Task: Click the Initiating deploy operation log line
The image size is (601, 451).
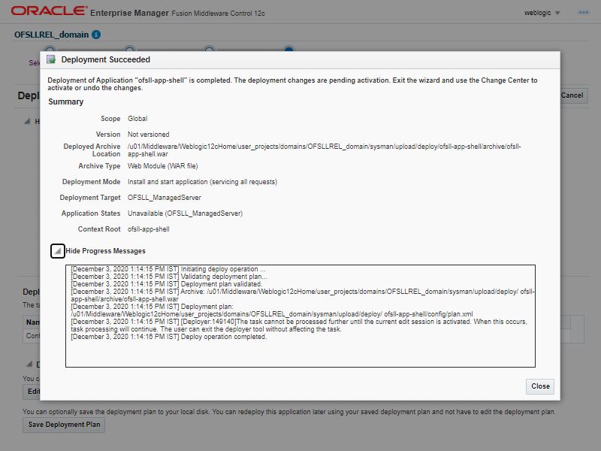Action: tap(168, 269)
